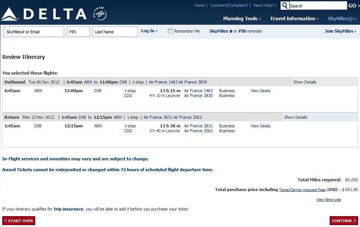
Task: Toggle the Remember Me checkbox
Action: click(x=170, y=31)
